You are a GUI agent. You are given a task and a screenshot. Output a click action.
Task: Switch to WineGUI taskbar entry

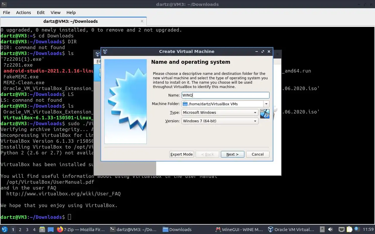[x=239, y=229]
